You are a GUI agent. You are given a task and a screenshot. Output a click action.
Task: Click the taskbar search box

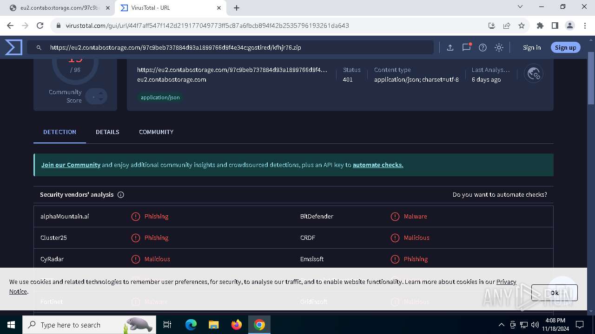pos(89,325)
